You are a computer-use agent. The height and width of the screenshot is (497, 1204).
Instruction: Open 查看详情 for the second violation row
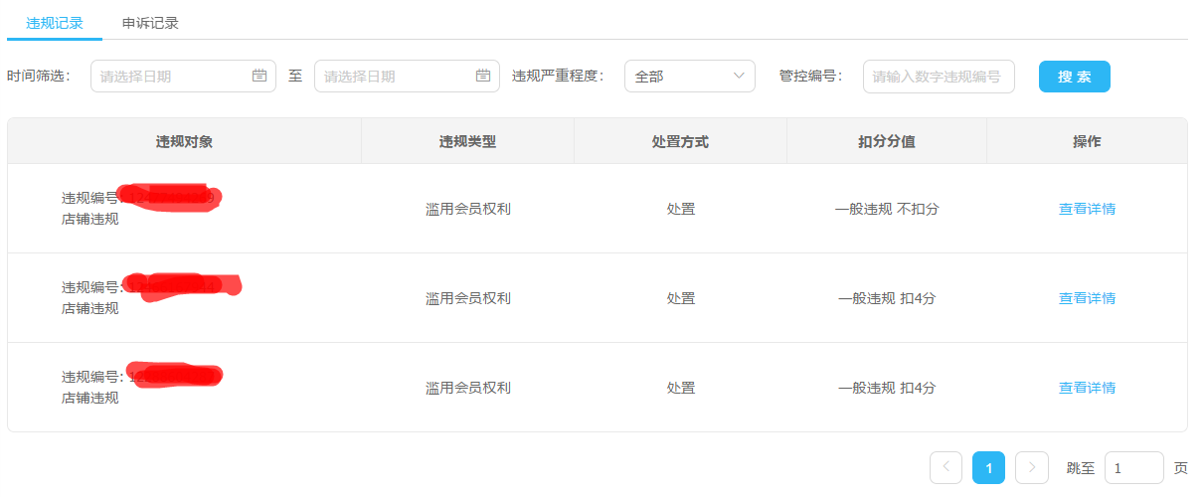pyautogui.click(x=1087, y=298)
